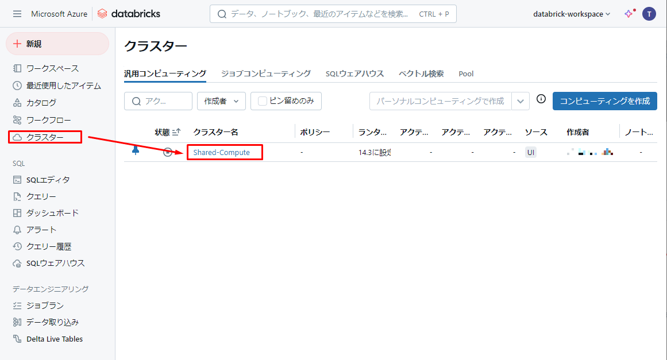667x360 pixels.
Task: Switch to the ジョブコンピューティング tab
Action: point(266,73)
